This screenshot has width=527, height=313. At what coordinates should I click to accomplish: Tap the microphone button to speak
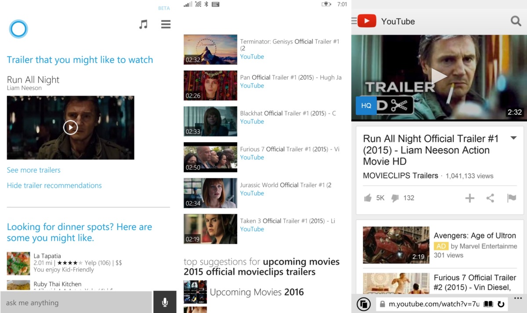coord(165,302)
